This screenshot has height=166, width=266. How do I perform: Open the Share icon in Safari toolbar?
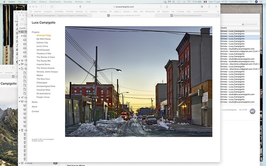point(209,7)
